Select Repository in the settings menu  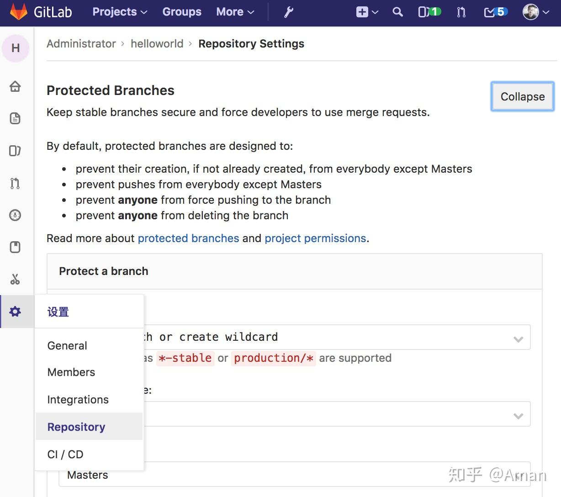(76, 427)
